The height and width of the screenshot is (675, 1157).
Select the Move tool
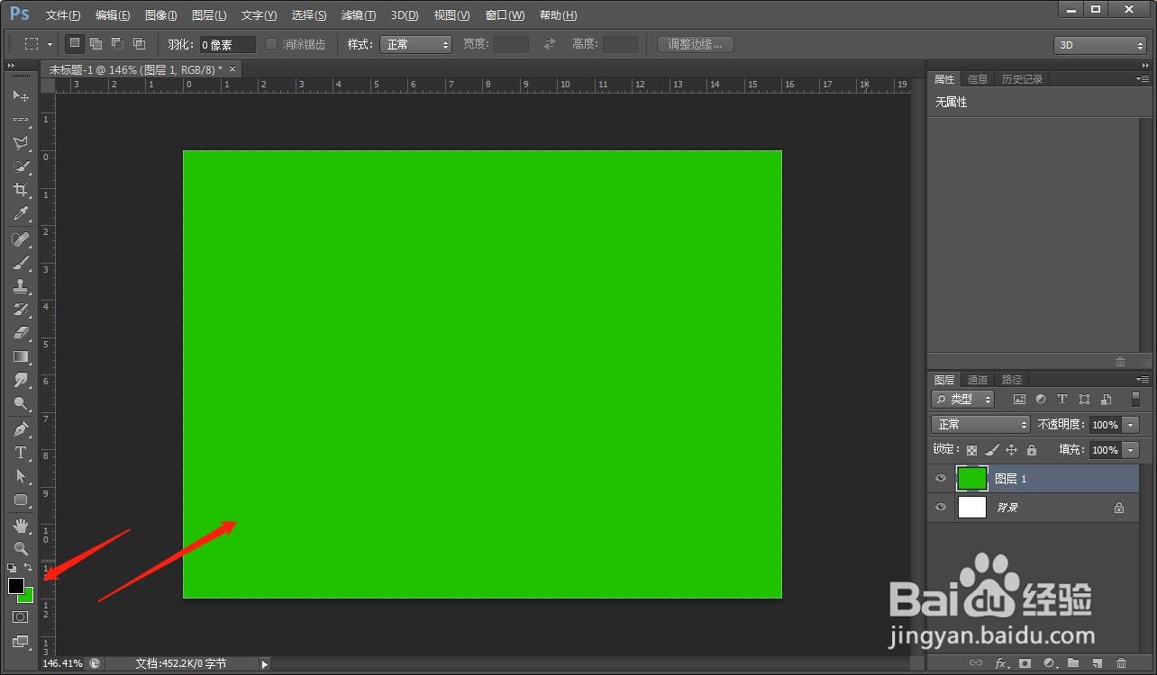coord(21,95)
